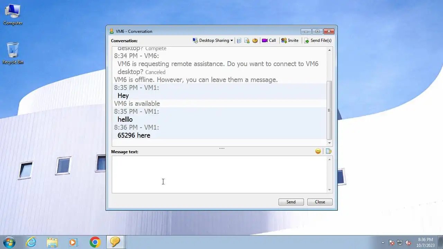
Task: Click Send File(s) toolbar button
Action: click(x=318, y=40)
